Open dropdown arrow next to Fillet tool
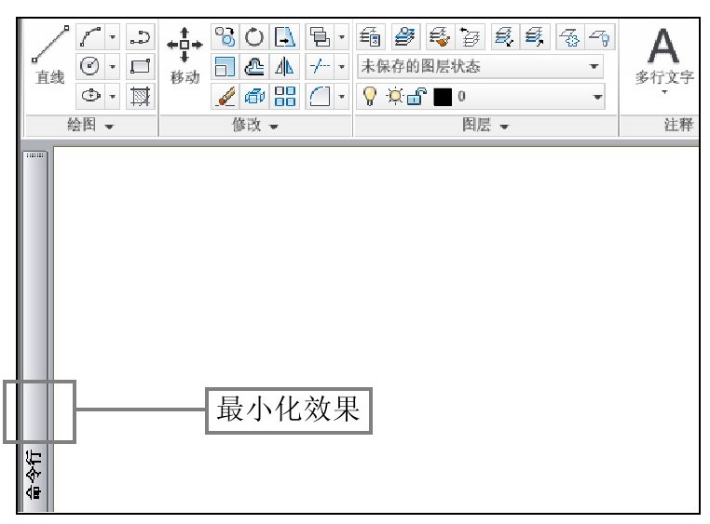Screen dimensions: 710x524 click(341, 95)
